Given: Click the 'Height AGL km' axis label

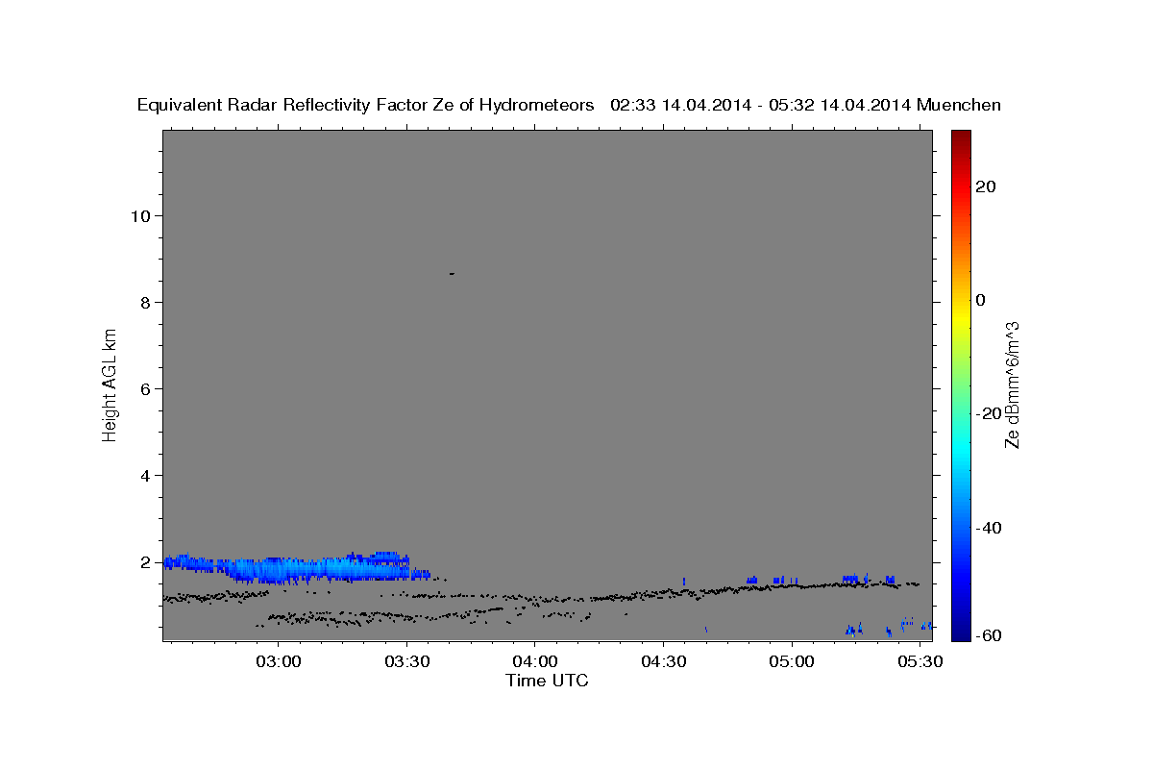Looking at the screenshot, I should [x=110, y=384].
